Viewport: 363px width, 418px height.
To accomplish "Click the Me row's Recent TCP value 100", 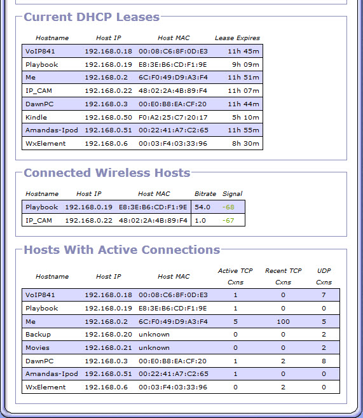I will 283,321.
